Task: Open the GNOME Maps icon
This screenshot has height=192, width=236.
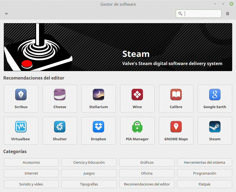Action: (176, 127)
